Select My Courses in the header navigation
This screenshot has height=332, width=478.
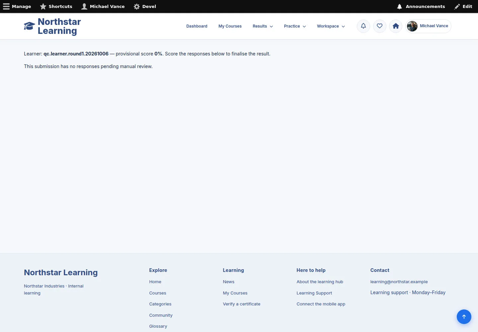pos(230,26)
